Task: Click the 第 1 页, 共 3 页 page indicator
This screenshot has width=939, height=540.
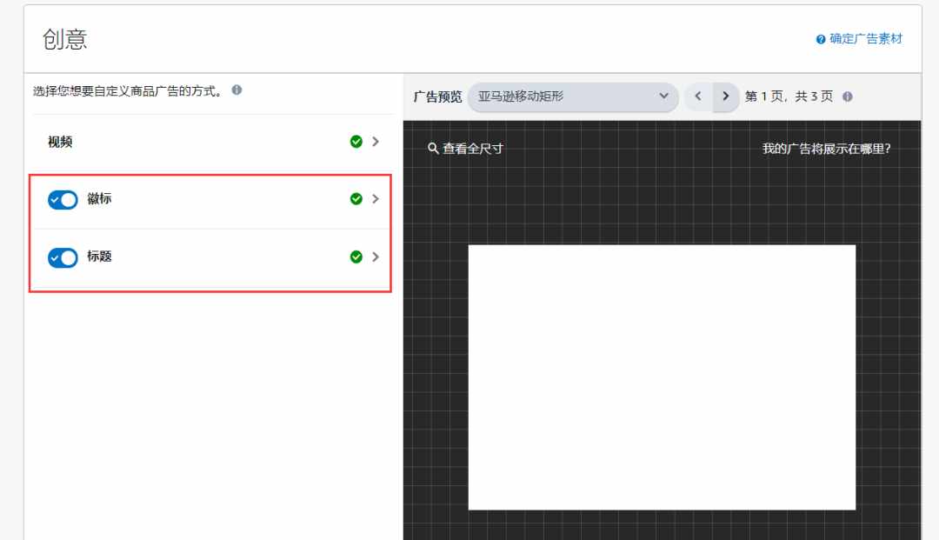Action: click(x=789, y=97)
